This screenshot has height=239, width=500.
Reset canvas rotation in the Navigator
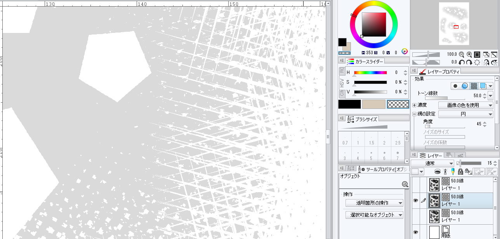click(477, 62)
